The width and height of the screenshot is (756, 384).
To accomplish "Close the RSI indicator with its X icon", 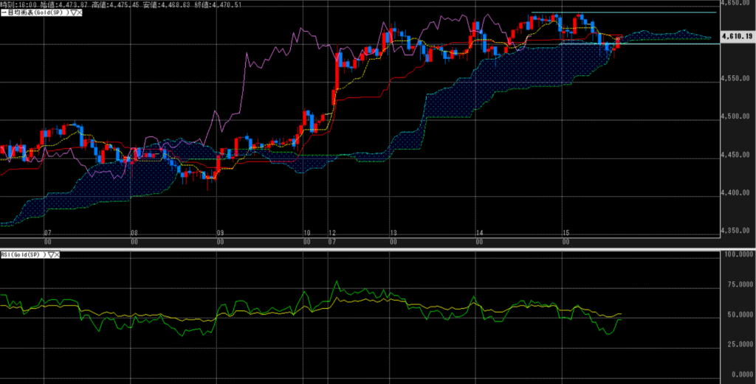I will pyautogui.click(x=56, y=255).
